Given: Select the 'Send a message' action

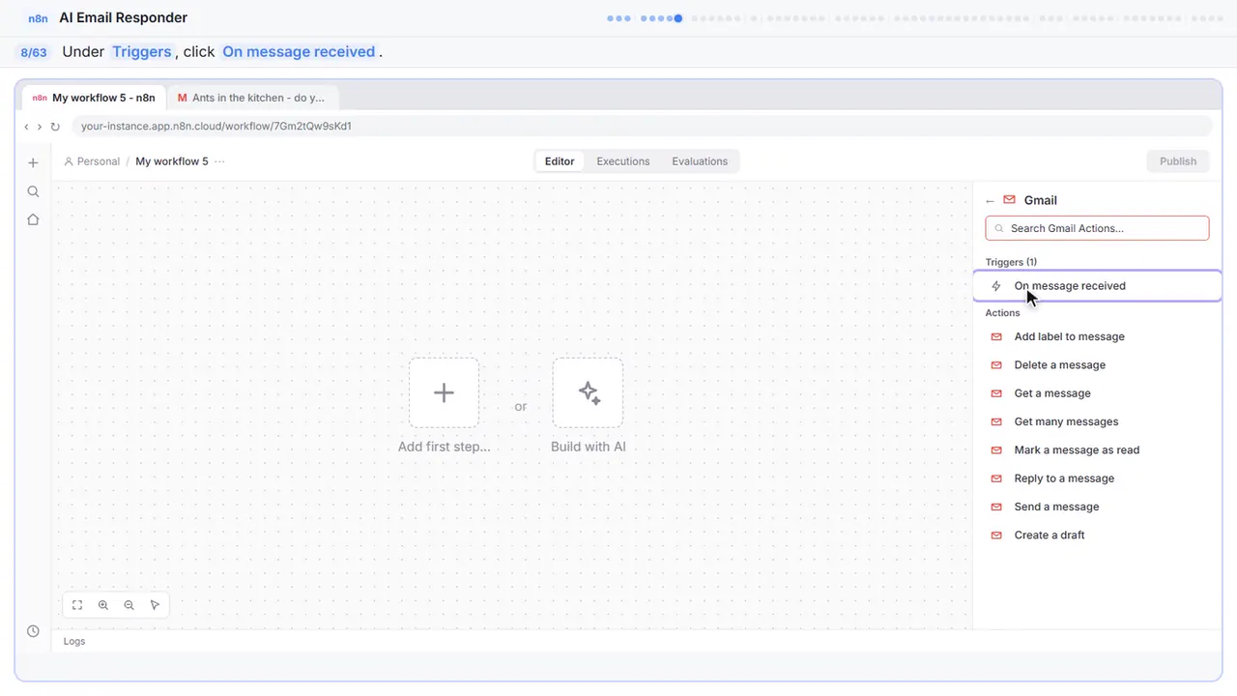Looking at the screenshot, I should [1097, 507].
